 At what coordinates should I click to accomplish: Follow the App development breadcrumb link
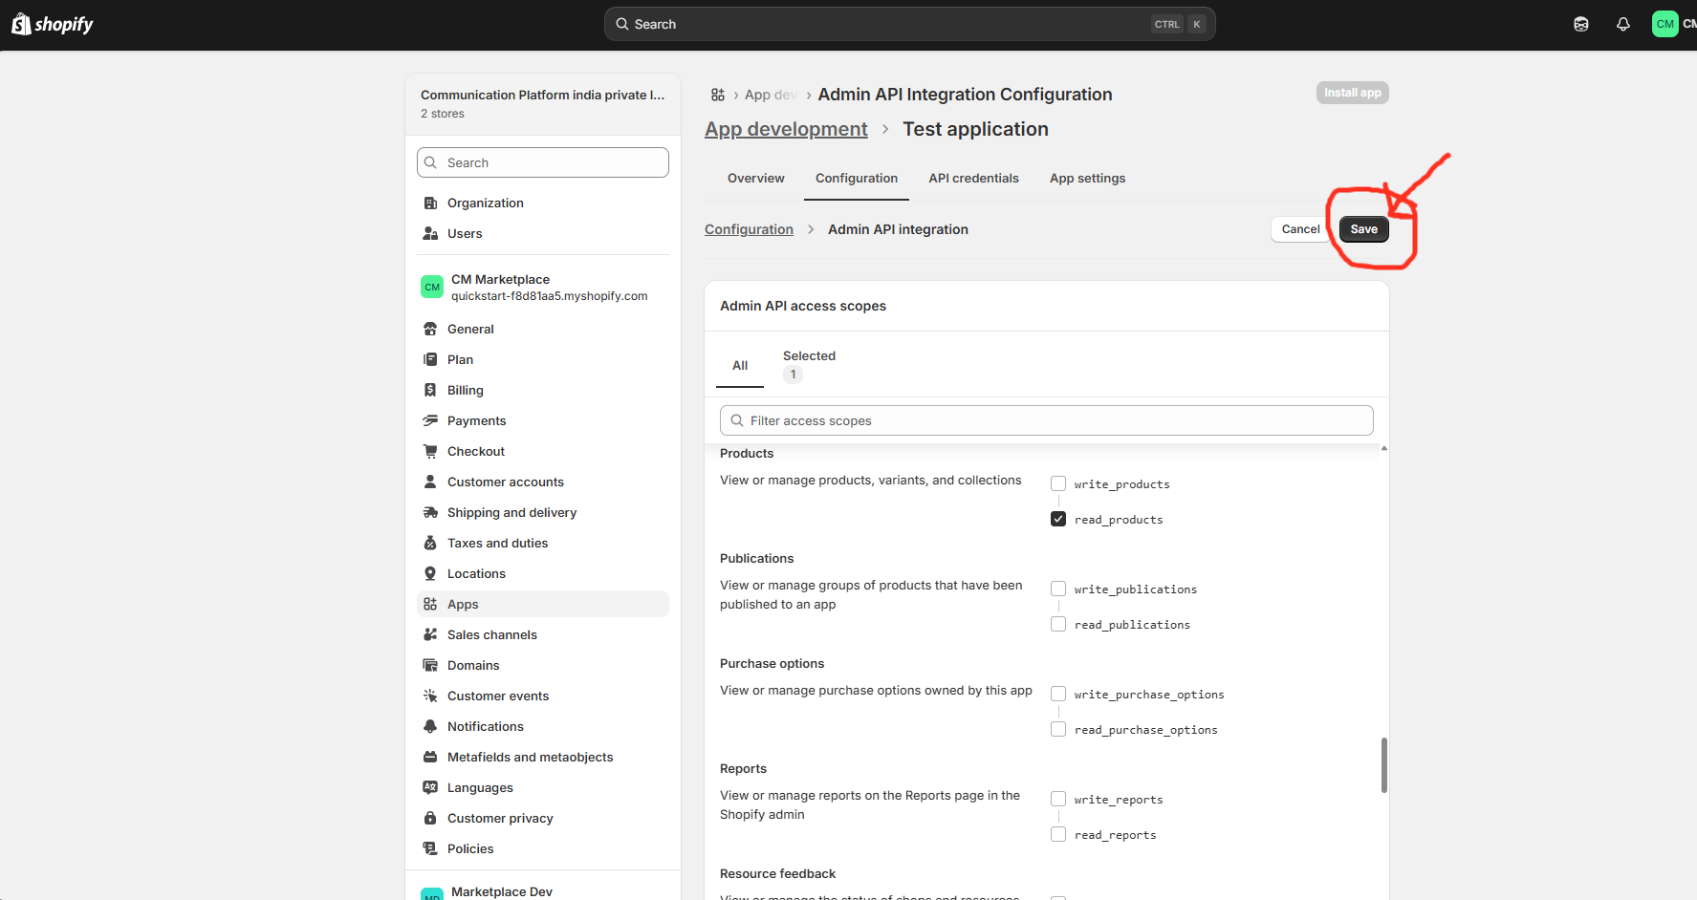786,129
